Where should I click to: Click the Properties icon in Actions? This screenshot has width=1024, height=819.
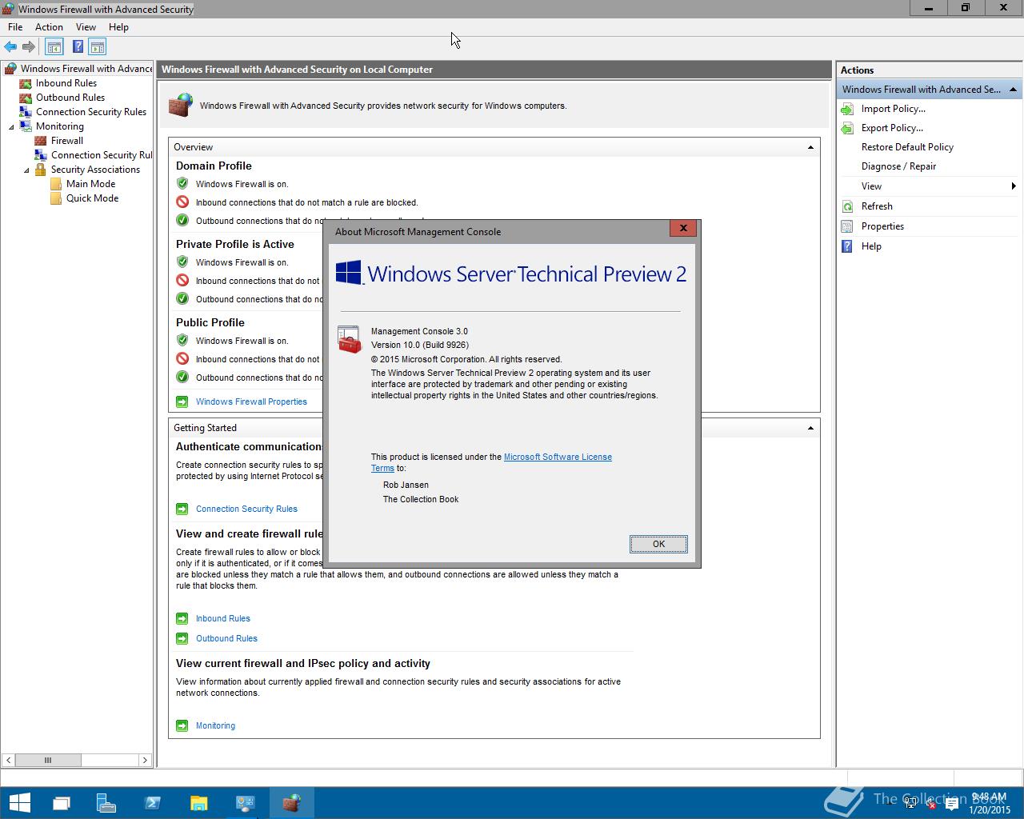click(848, 226)
